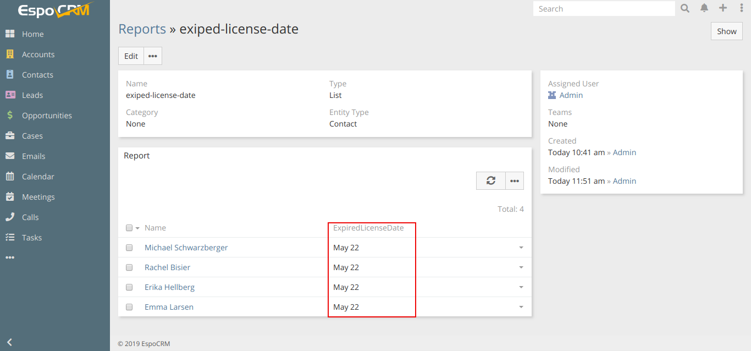This screenshot has height=351, width=751.
Task: Refresh the report results
Action: pyautogui.click(x=490, y=180)
